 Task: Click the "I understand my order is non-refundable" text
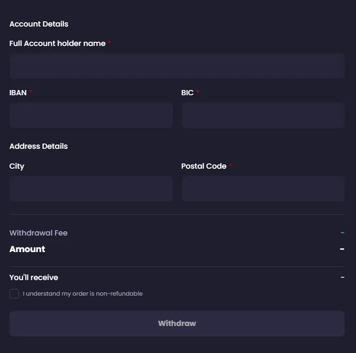click(83, 294)
